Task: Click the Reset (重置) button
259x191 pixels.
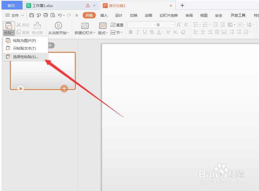Action: (117, 25)
